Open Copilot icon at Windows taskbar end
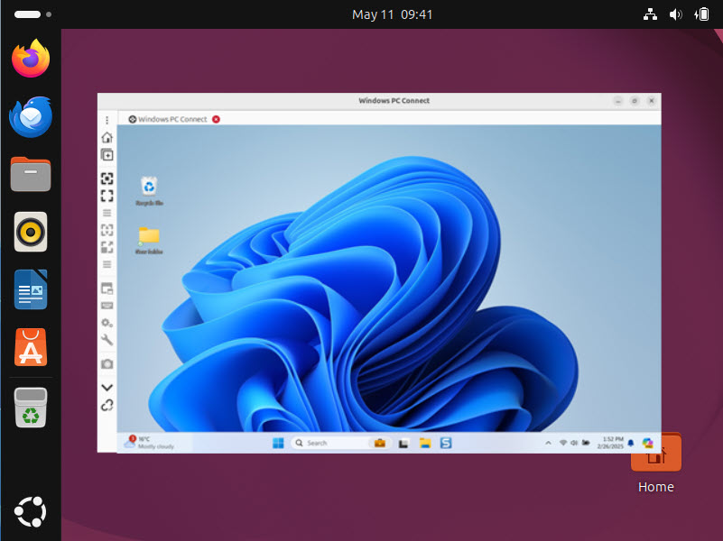723x541 pixels. (648, 443)
